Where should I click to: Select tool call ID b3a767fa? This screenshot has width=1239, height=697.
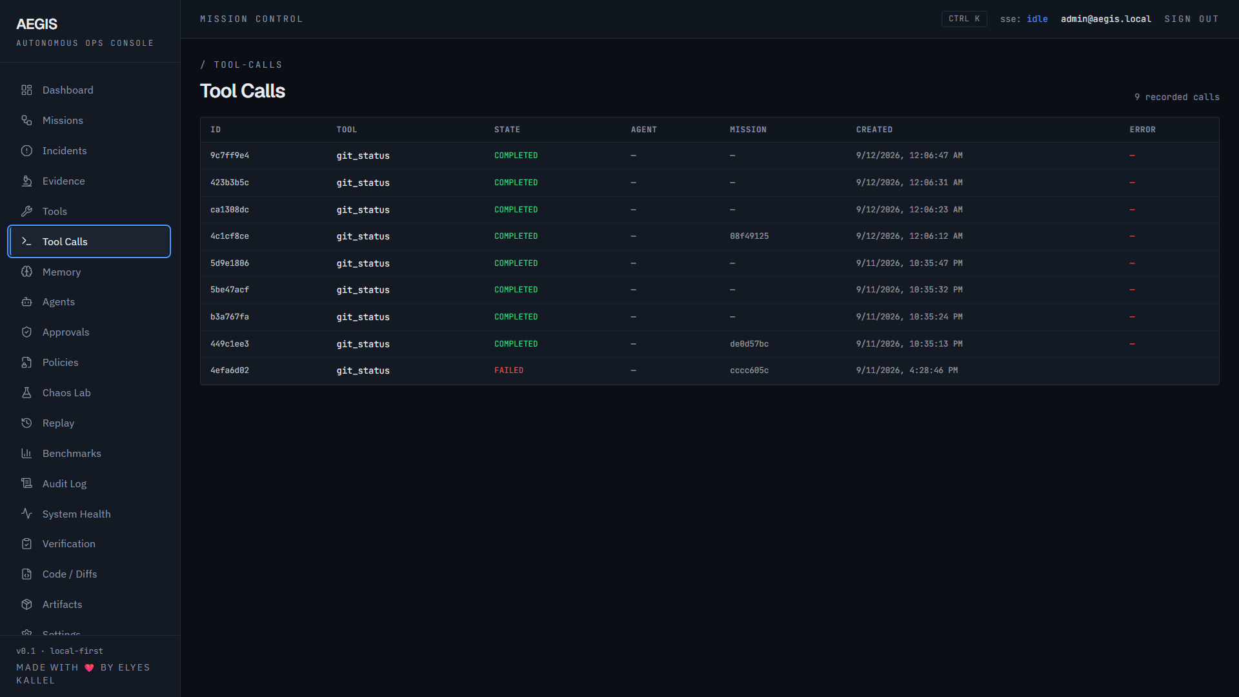tap(230, 317)
